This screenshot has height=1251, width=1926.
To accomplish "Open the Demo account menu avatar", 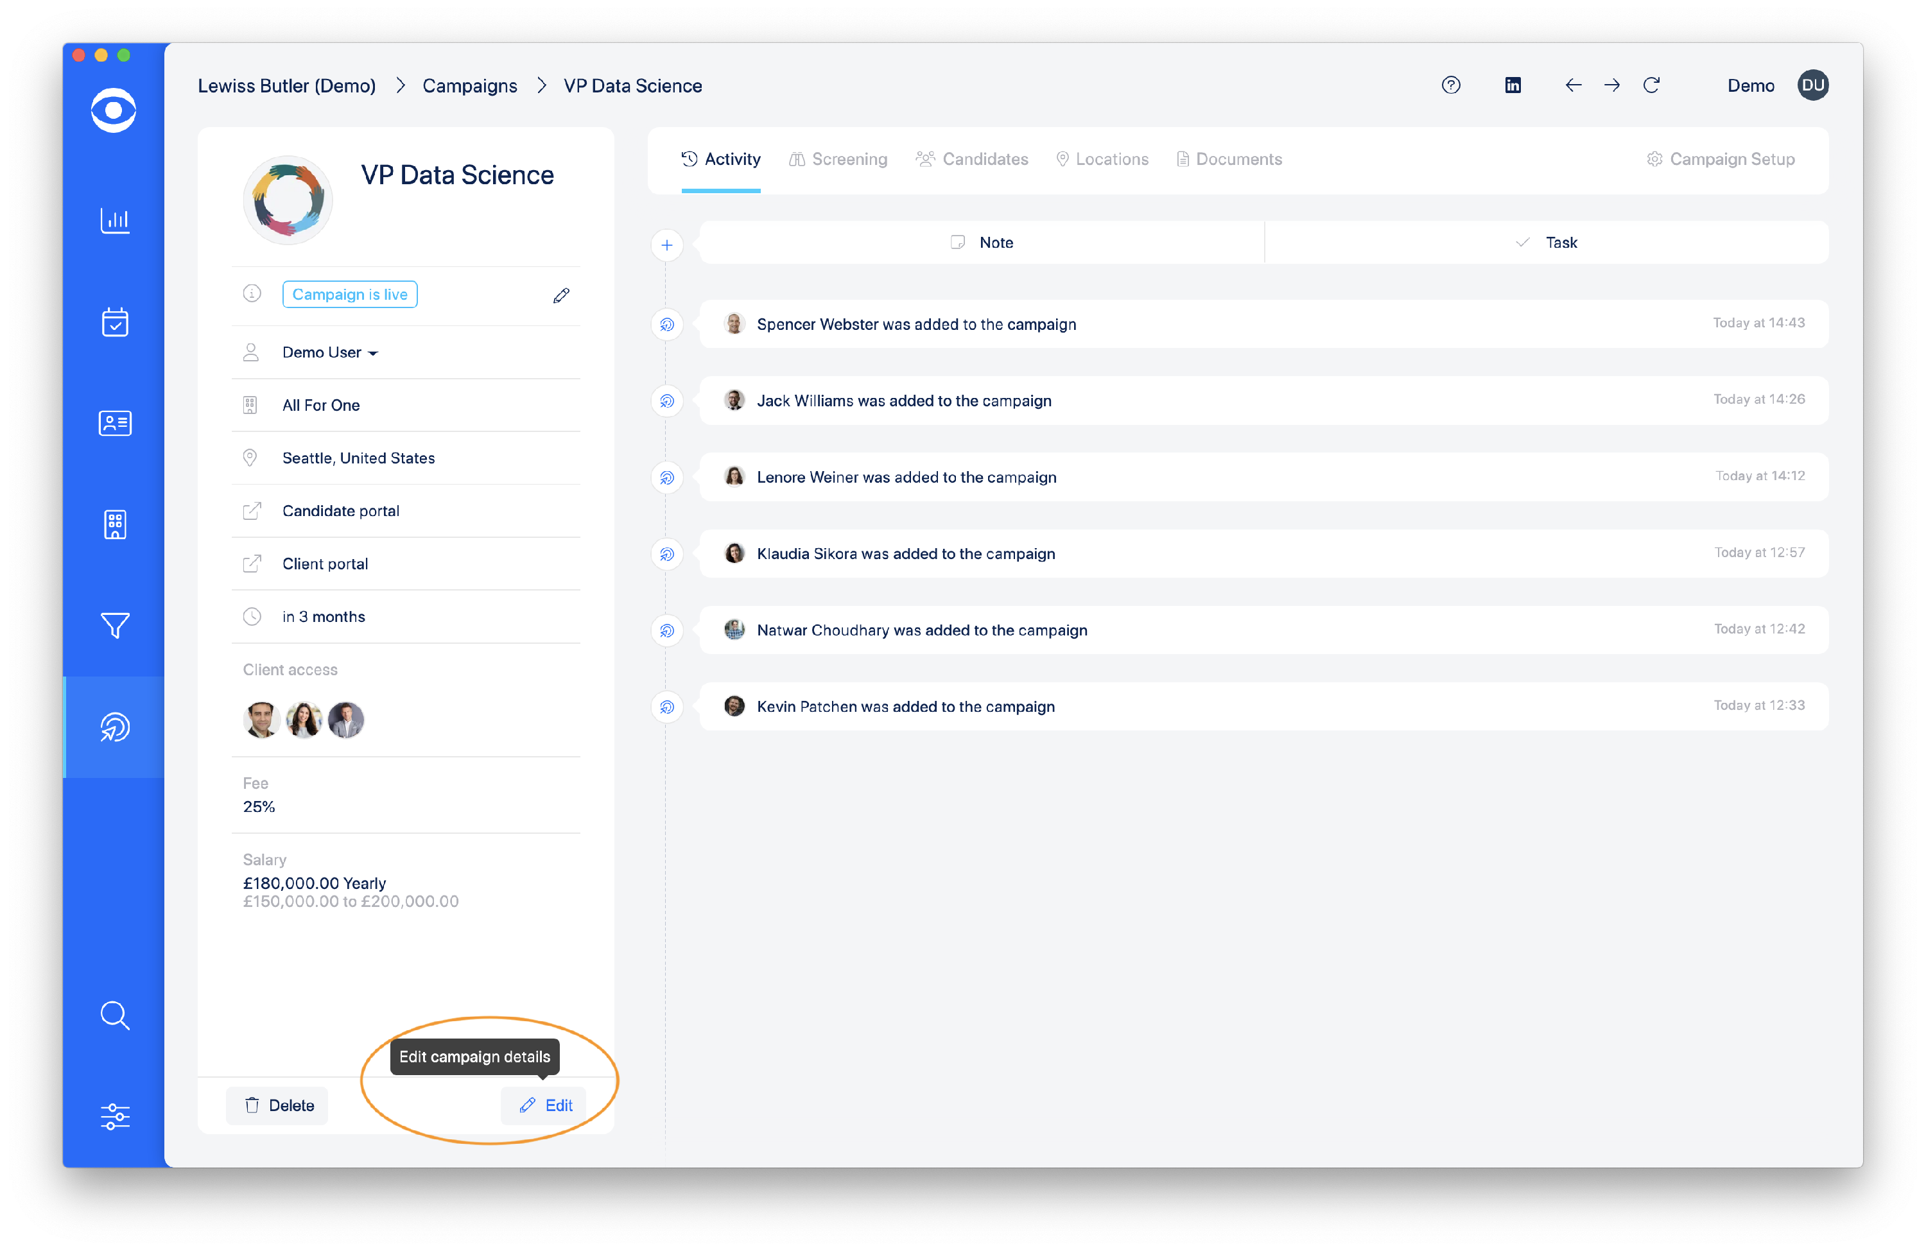I will pos(1813,85).
